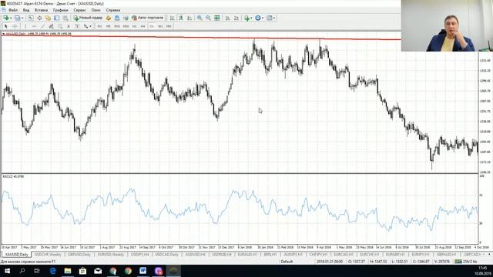Screen dimensions: 493x277
Task: Open the Periods clock icon
Action: click(258, 18)
